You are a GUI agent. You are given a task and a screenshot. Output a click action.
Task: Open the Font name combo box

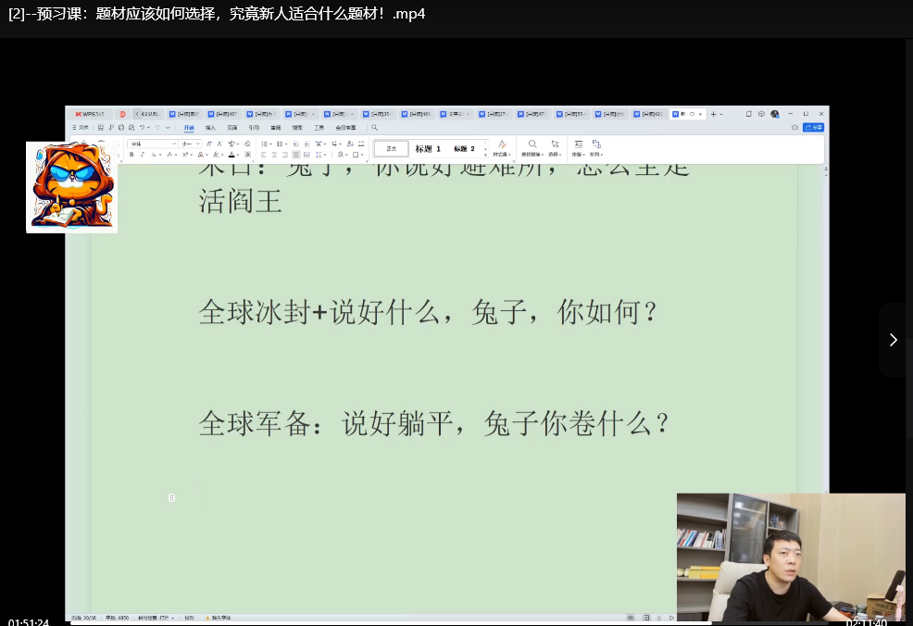153,144
